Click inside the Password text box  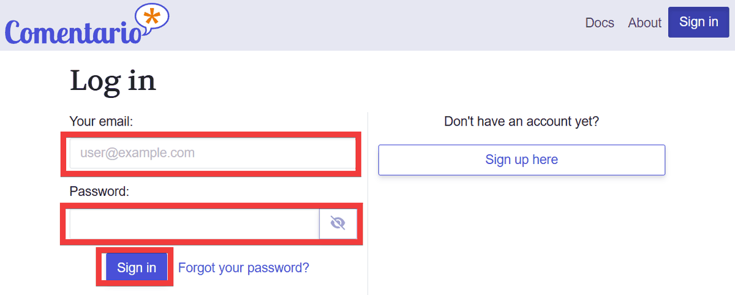194,224
